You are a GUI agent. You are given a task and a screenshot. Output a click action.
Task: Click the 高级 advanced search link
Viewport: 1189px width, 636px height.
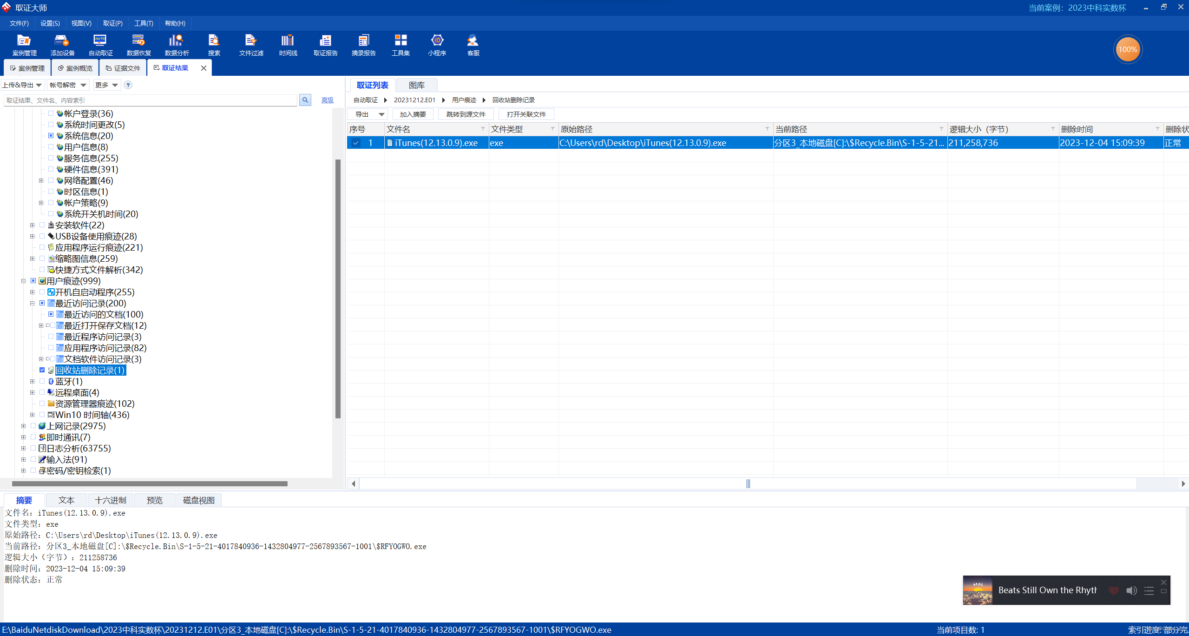[327, 100]
